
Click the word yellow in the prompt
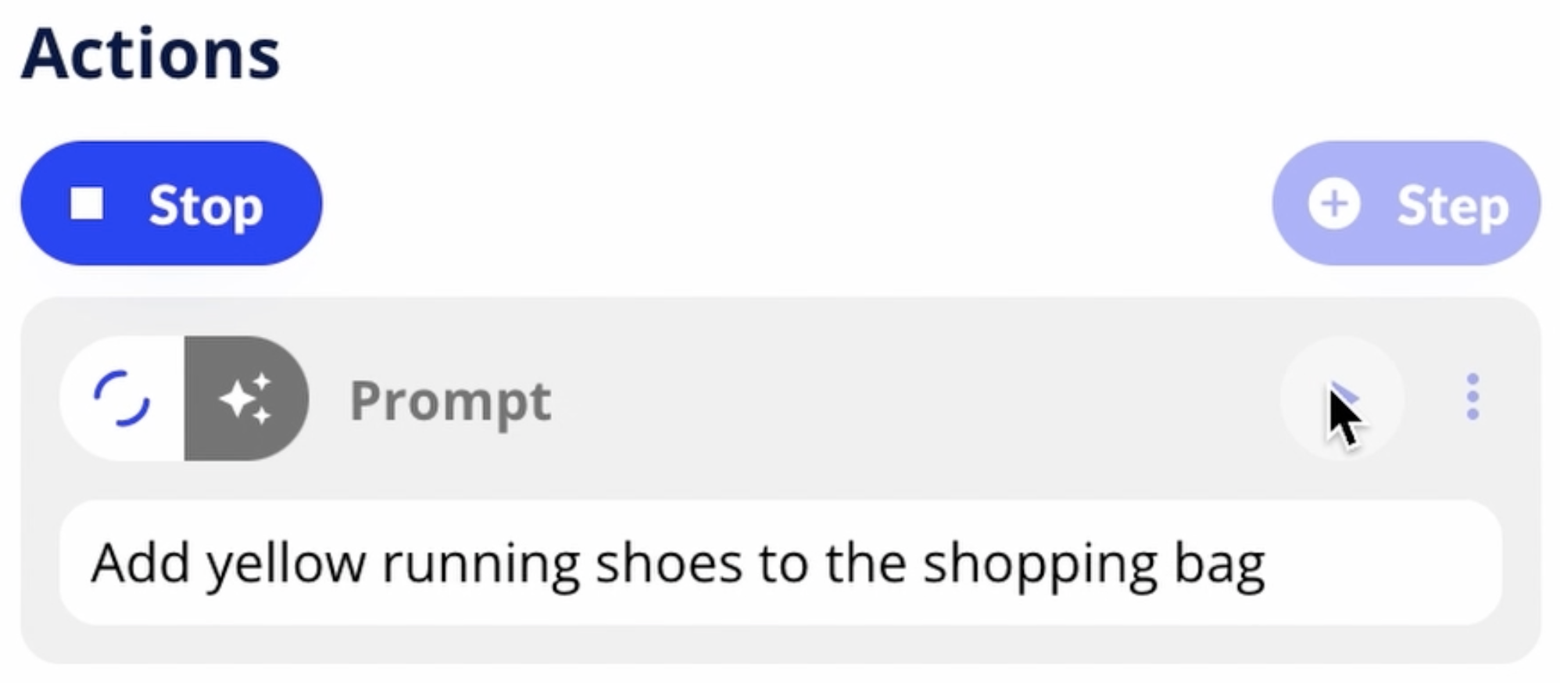point(285,563)
